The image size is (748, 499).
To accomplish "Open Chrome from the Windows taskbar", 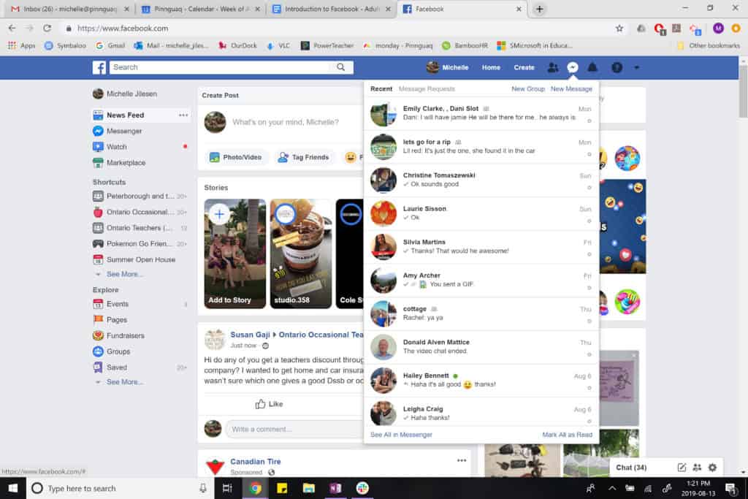I will [255, 488].
